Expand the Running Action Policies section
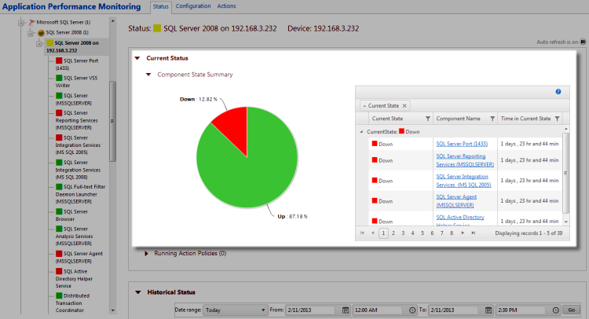Viewport: 589px width, 319px height. (x=147, y=254)
